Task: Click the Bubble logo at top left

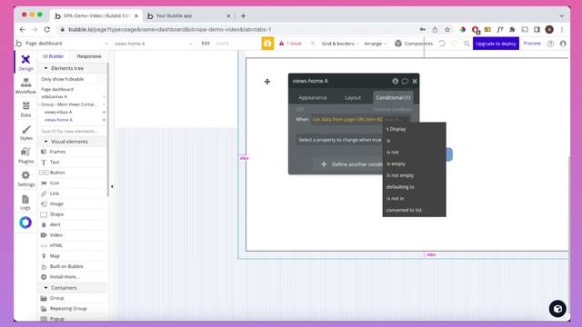Action: (19, 44)
